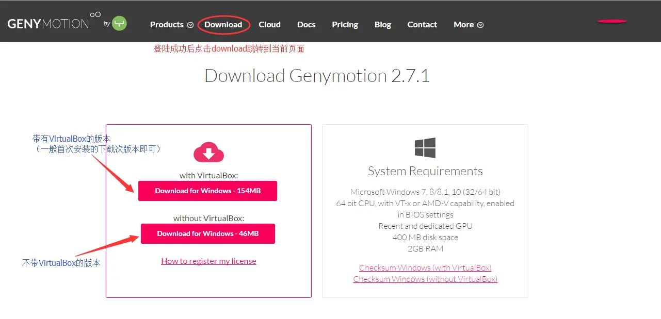Click the pink cloud download icon

click(x=208, y=153)
